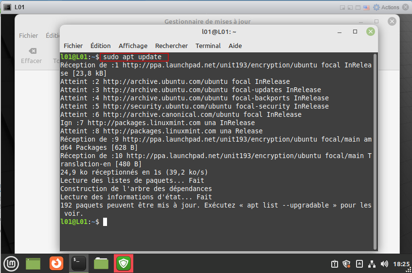
Task: Open the Rechercher menu
Action: point(171,46)
